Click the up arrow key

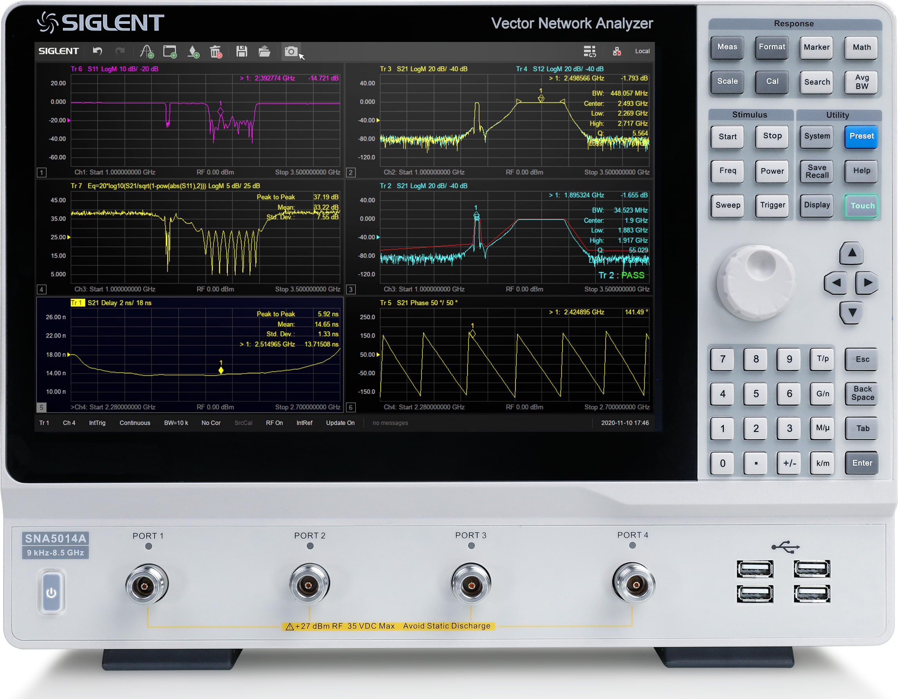point(852,253)
